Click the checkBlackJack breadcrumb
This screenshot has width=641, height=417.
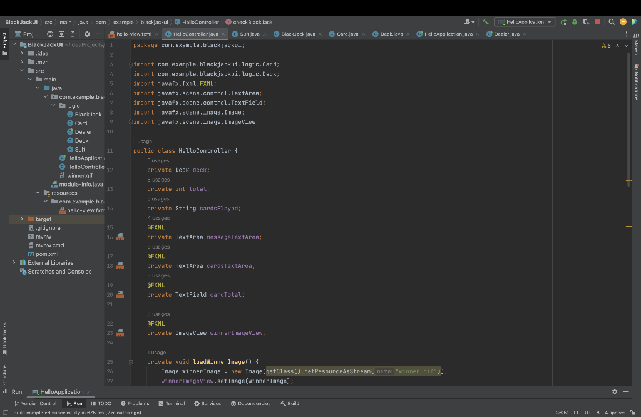click(249, 22)
